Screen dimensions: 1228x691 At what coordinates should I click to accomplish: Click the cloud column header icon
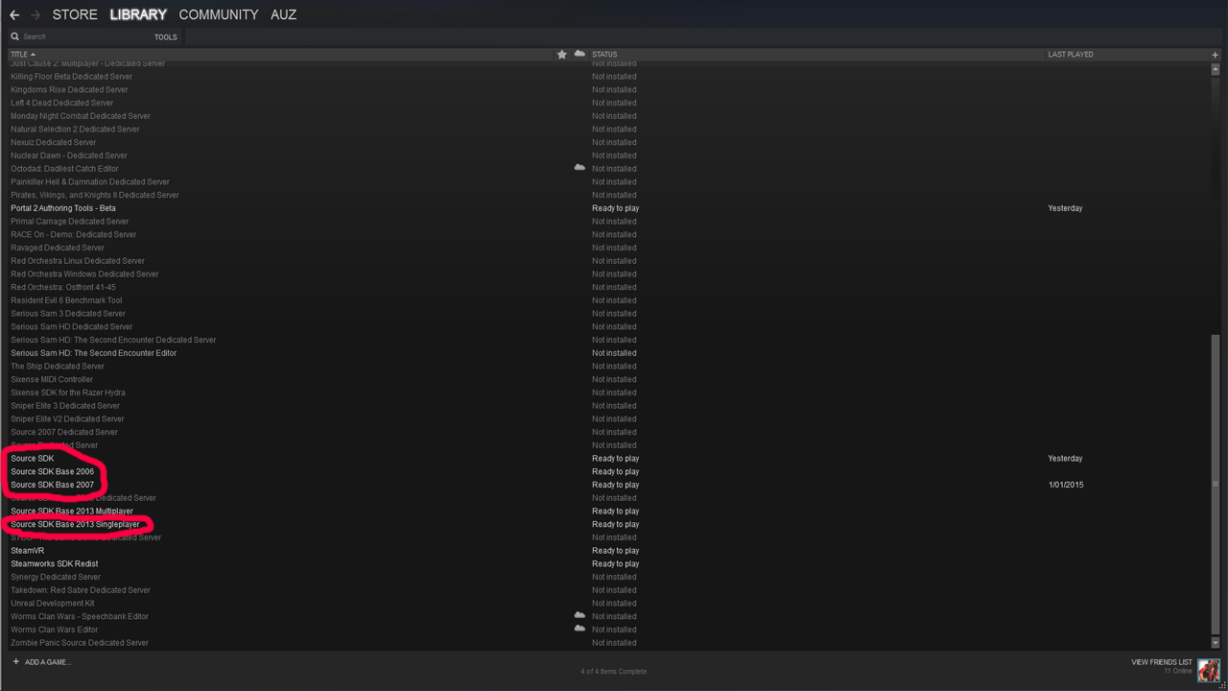[579, 55]
